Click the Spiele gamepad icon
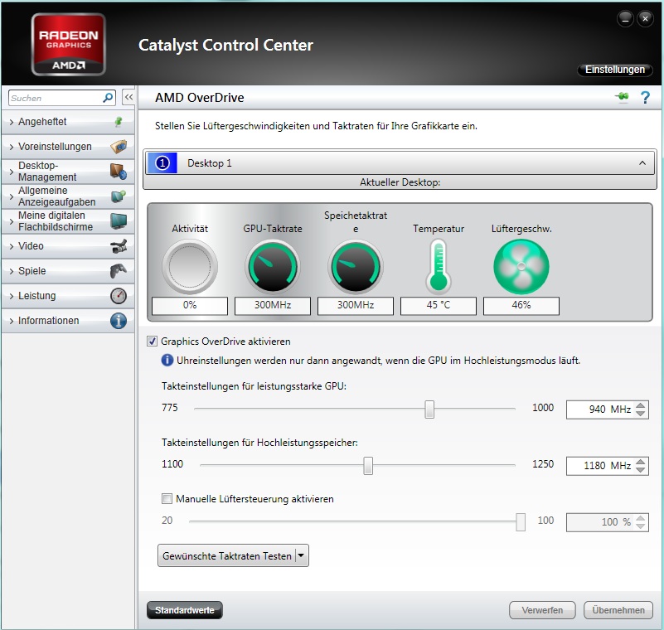Screen dimensions: 664x630 pyautogui.click(x=119, y=271)
